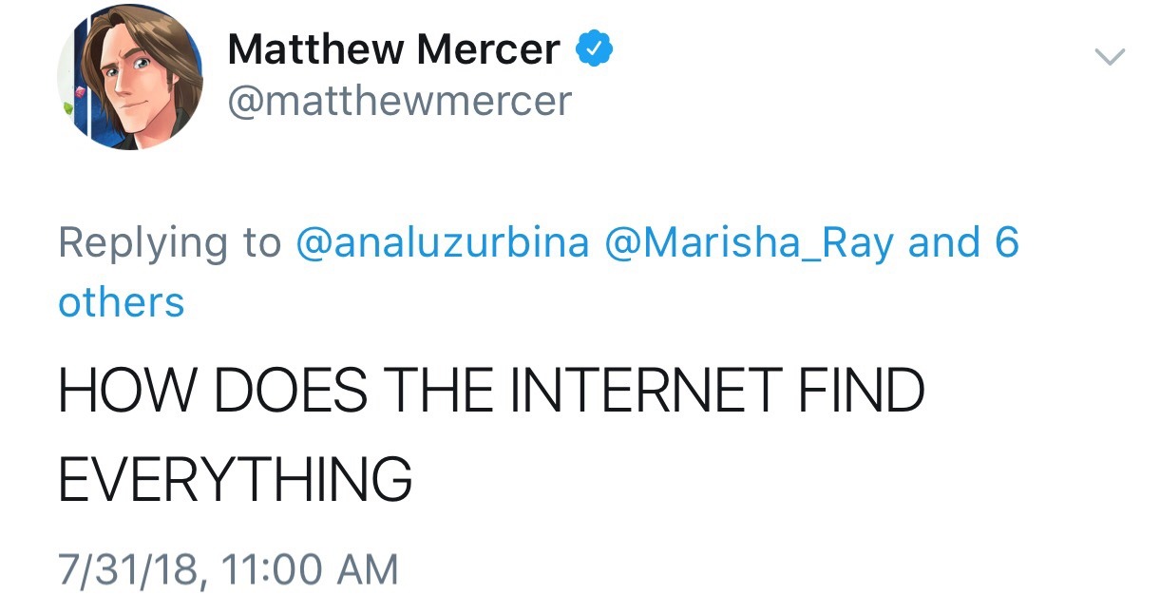Open the @matthewmercer handle
Viewport: 1160px width, 614px height.
click(399, 100)
